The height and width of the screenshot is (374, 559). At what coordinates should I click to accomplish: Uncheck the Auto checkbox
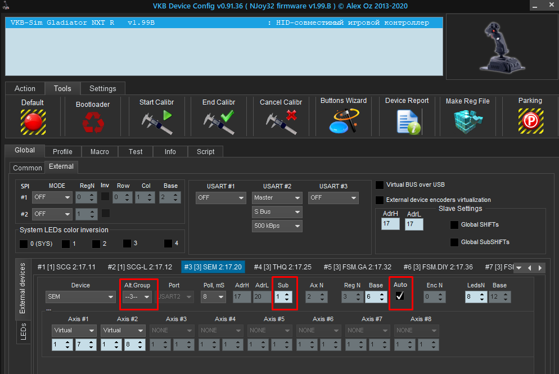coord(400,296)
